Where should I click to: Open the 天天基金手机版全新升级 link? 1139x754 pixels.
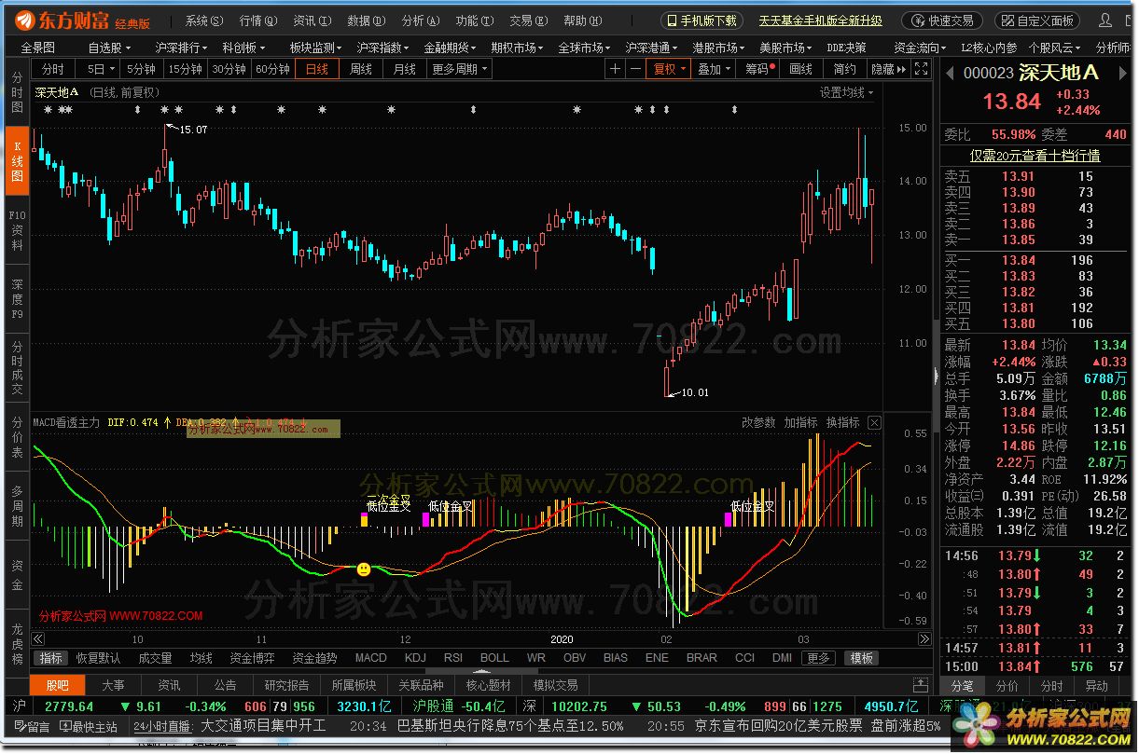point(820,21)
